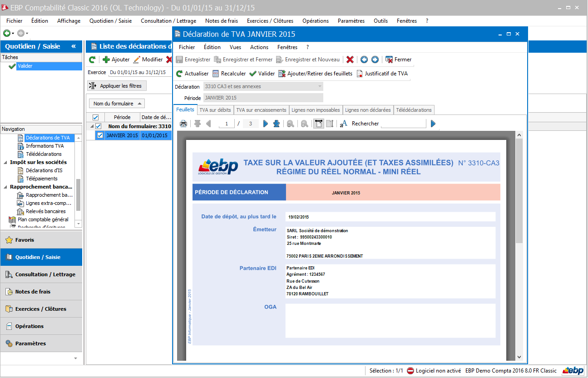
Task: Click the Recalculer calculator icon
Action: click(216, 74)
